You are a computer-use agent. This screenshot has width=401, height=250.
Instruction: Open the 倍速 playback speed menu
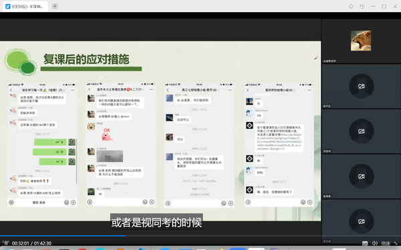(386, 243)
